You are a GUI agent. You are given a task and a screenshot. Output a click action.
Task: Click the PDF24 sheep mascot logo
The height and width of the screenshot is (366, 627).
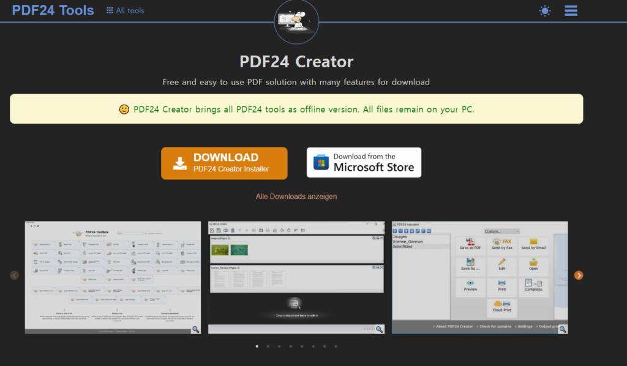coord(296,21)
